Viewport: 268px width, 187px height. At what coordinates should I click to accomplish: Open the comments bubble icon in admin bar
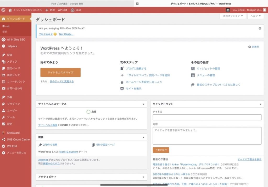228,10
